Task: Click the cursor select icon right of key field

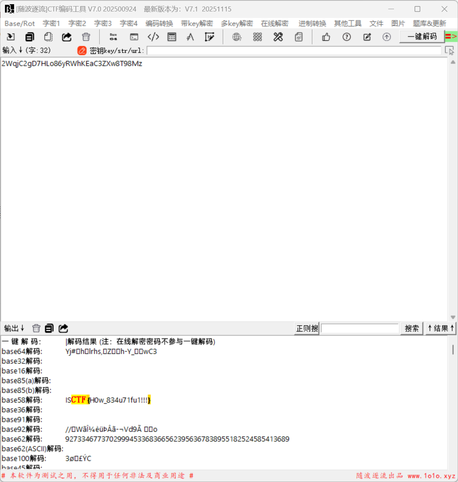Action: pyautogui.click(x=449, y=50)
